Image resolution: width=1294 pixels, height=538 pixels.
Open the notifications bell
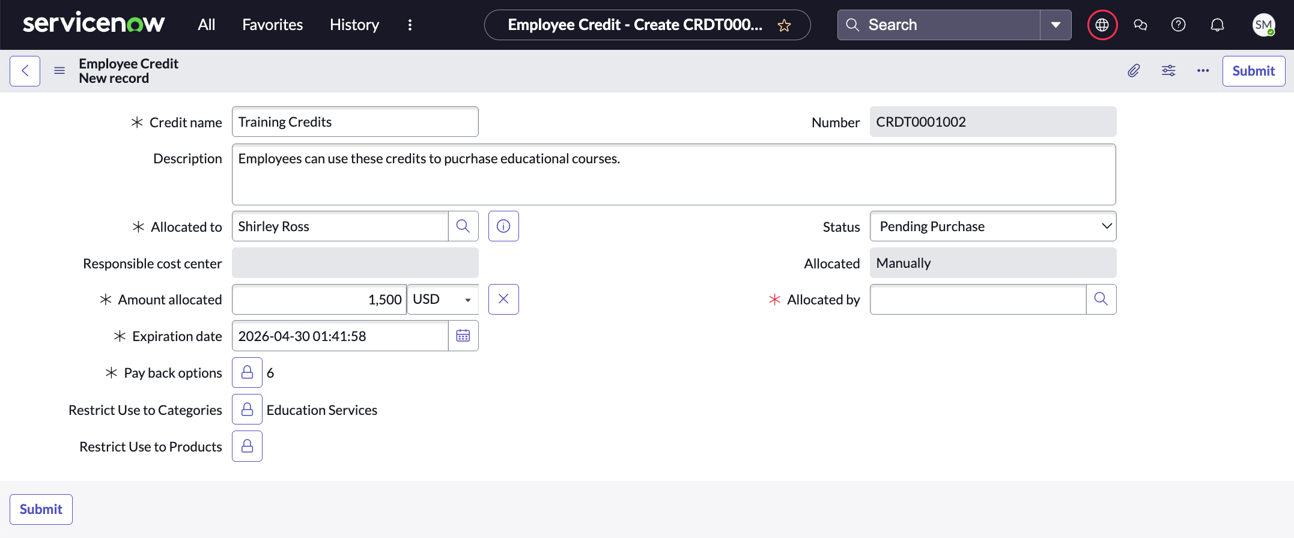[1217, 25]
